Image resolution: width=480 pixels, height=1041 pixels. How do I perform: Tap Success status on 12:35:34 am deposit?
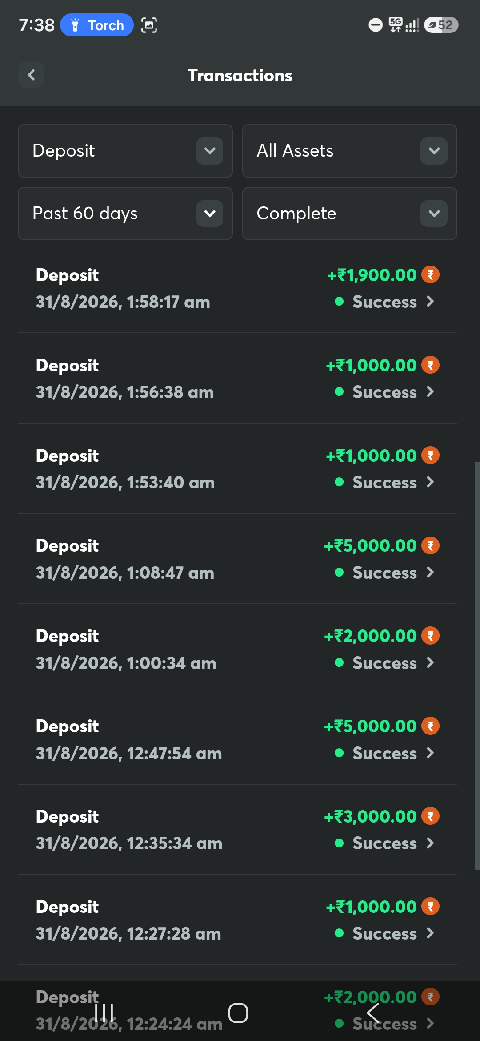384,843
